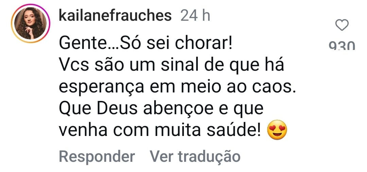Open the 930 likes count
Image resolution: width=367 pixels, height=172 pixels.
pyautogui.click(x=342, y=46)
